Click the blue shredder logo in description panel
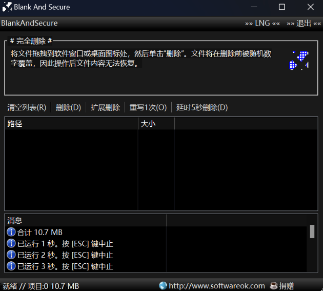Screen dimensions: 323x291 299,60
